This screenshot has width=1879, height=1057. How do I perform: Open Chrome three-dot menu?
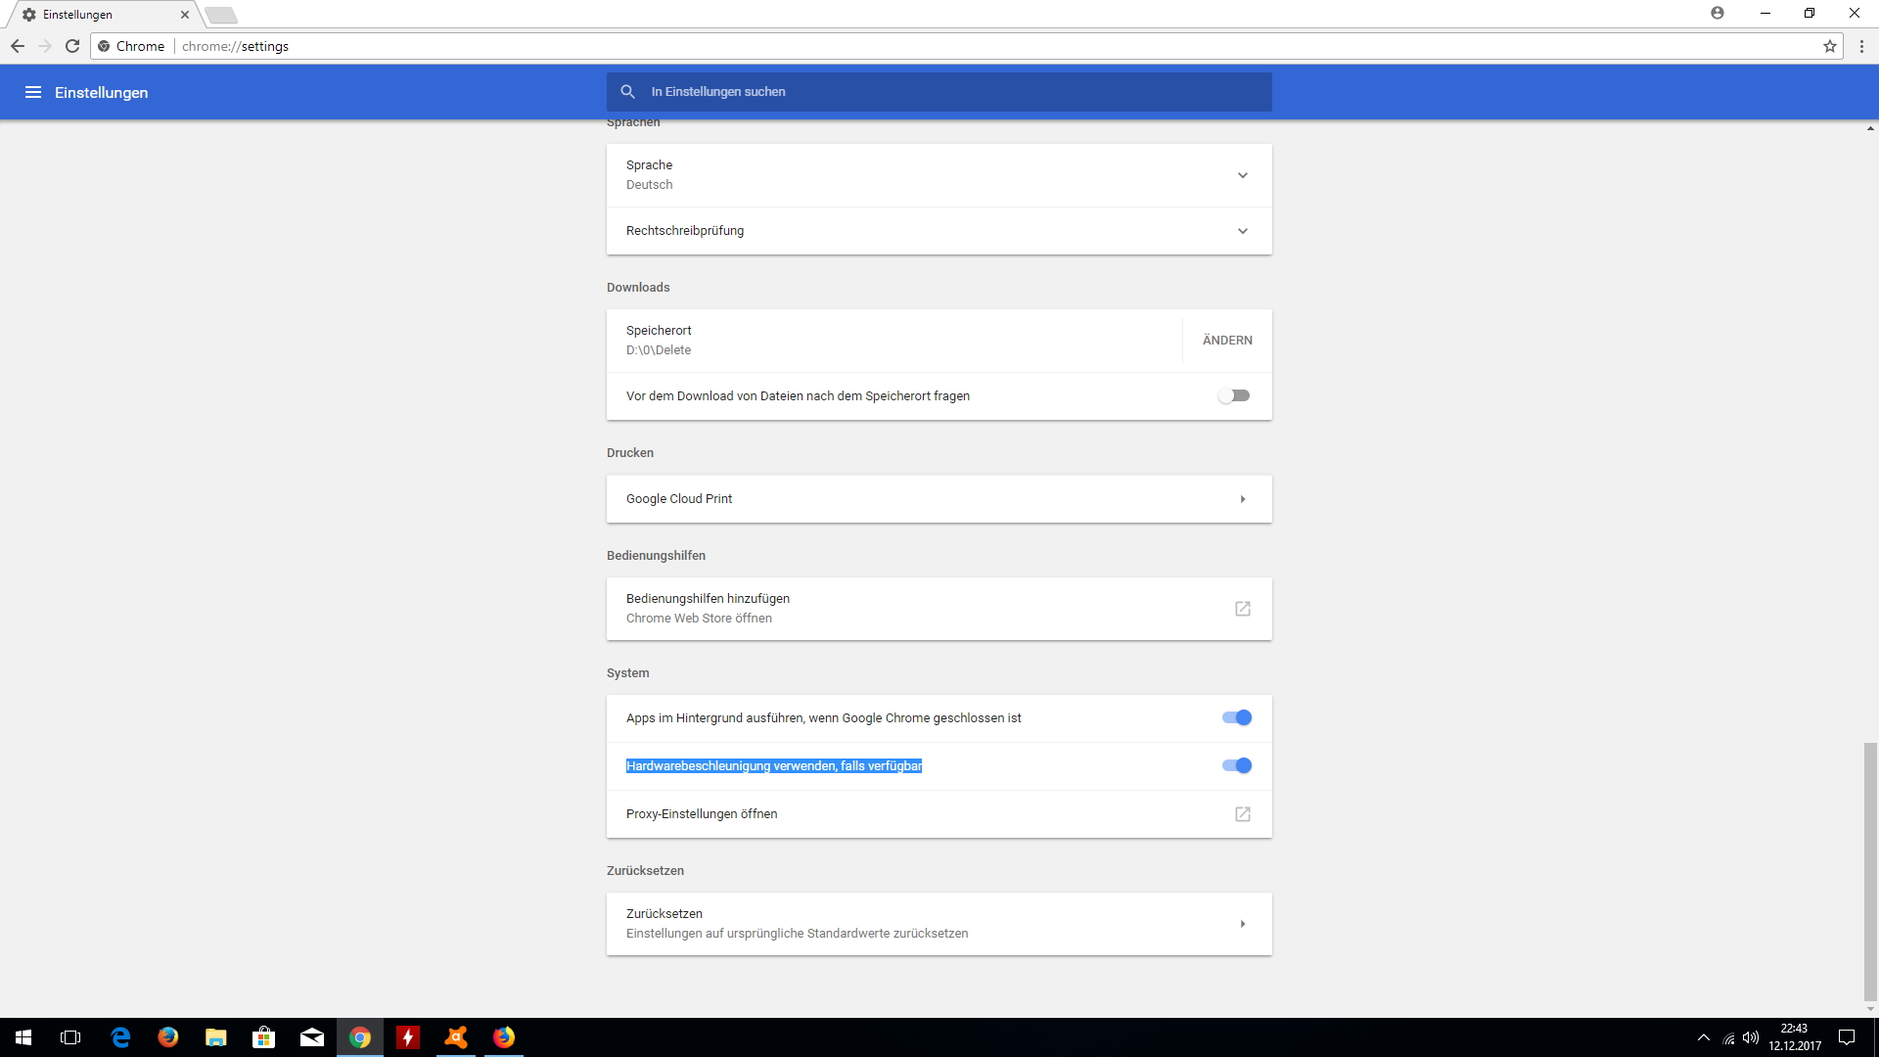point(1861,46)
